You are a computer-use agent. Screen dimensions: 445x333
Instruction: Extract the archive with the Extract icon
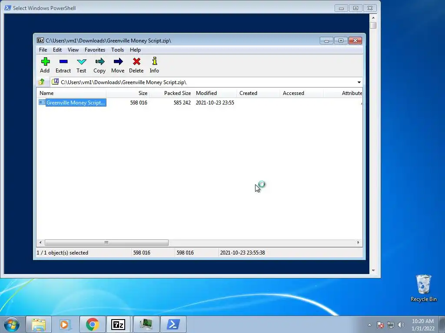[63, 65]
